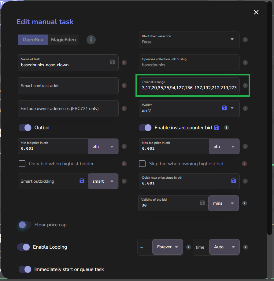Select the OpenSea marketplace tab
Viewport: 274px width, 281px height.
33,40
